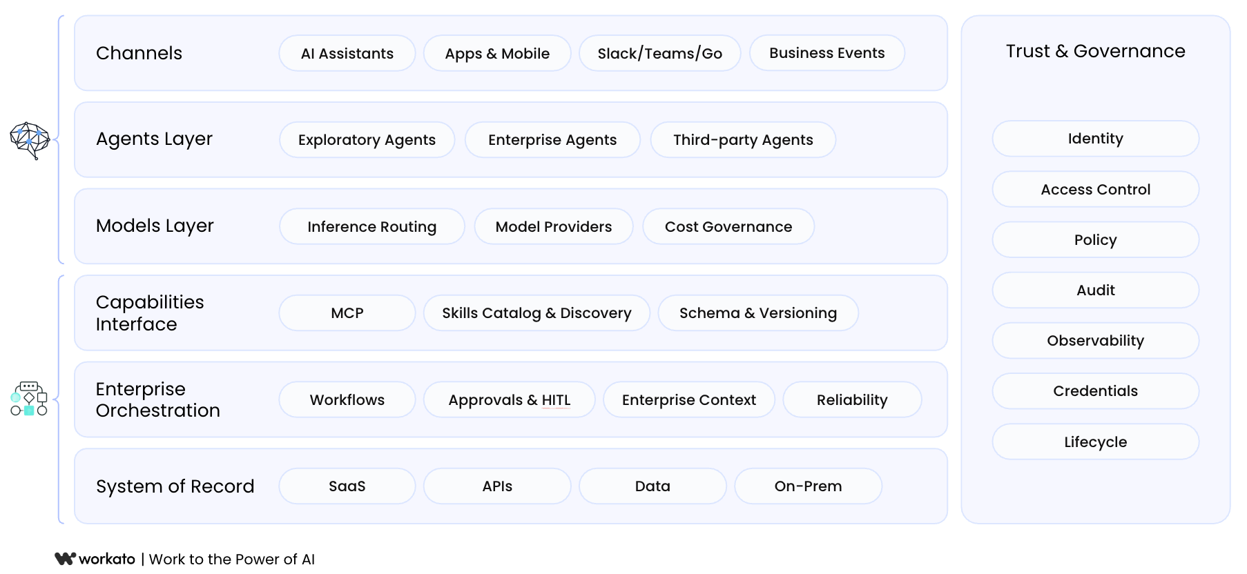Choose Slack/Teams/Go channel
The height and width of the screenshot is (574, 1247).
(659, 53)
